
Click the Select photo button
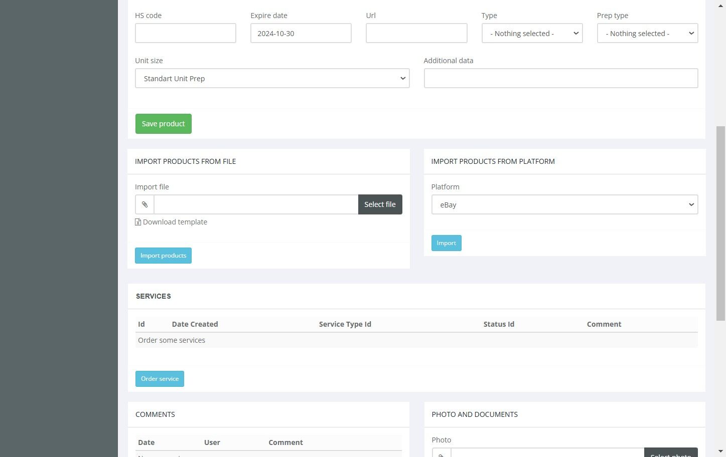pos(671,453)
